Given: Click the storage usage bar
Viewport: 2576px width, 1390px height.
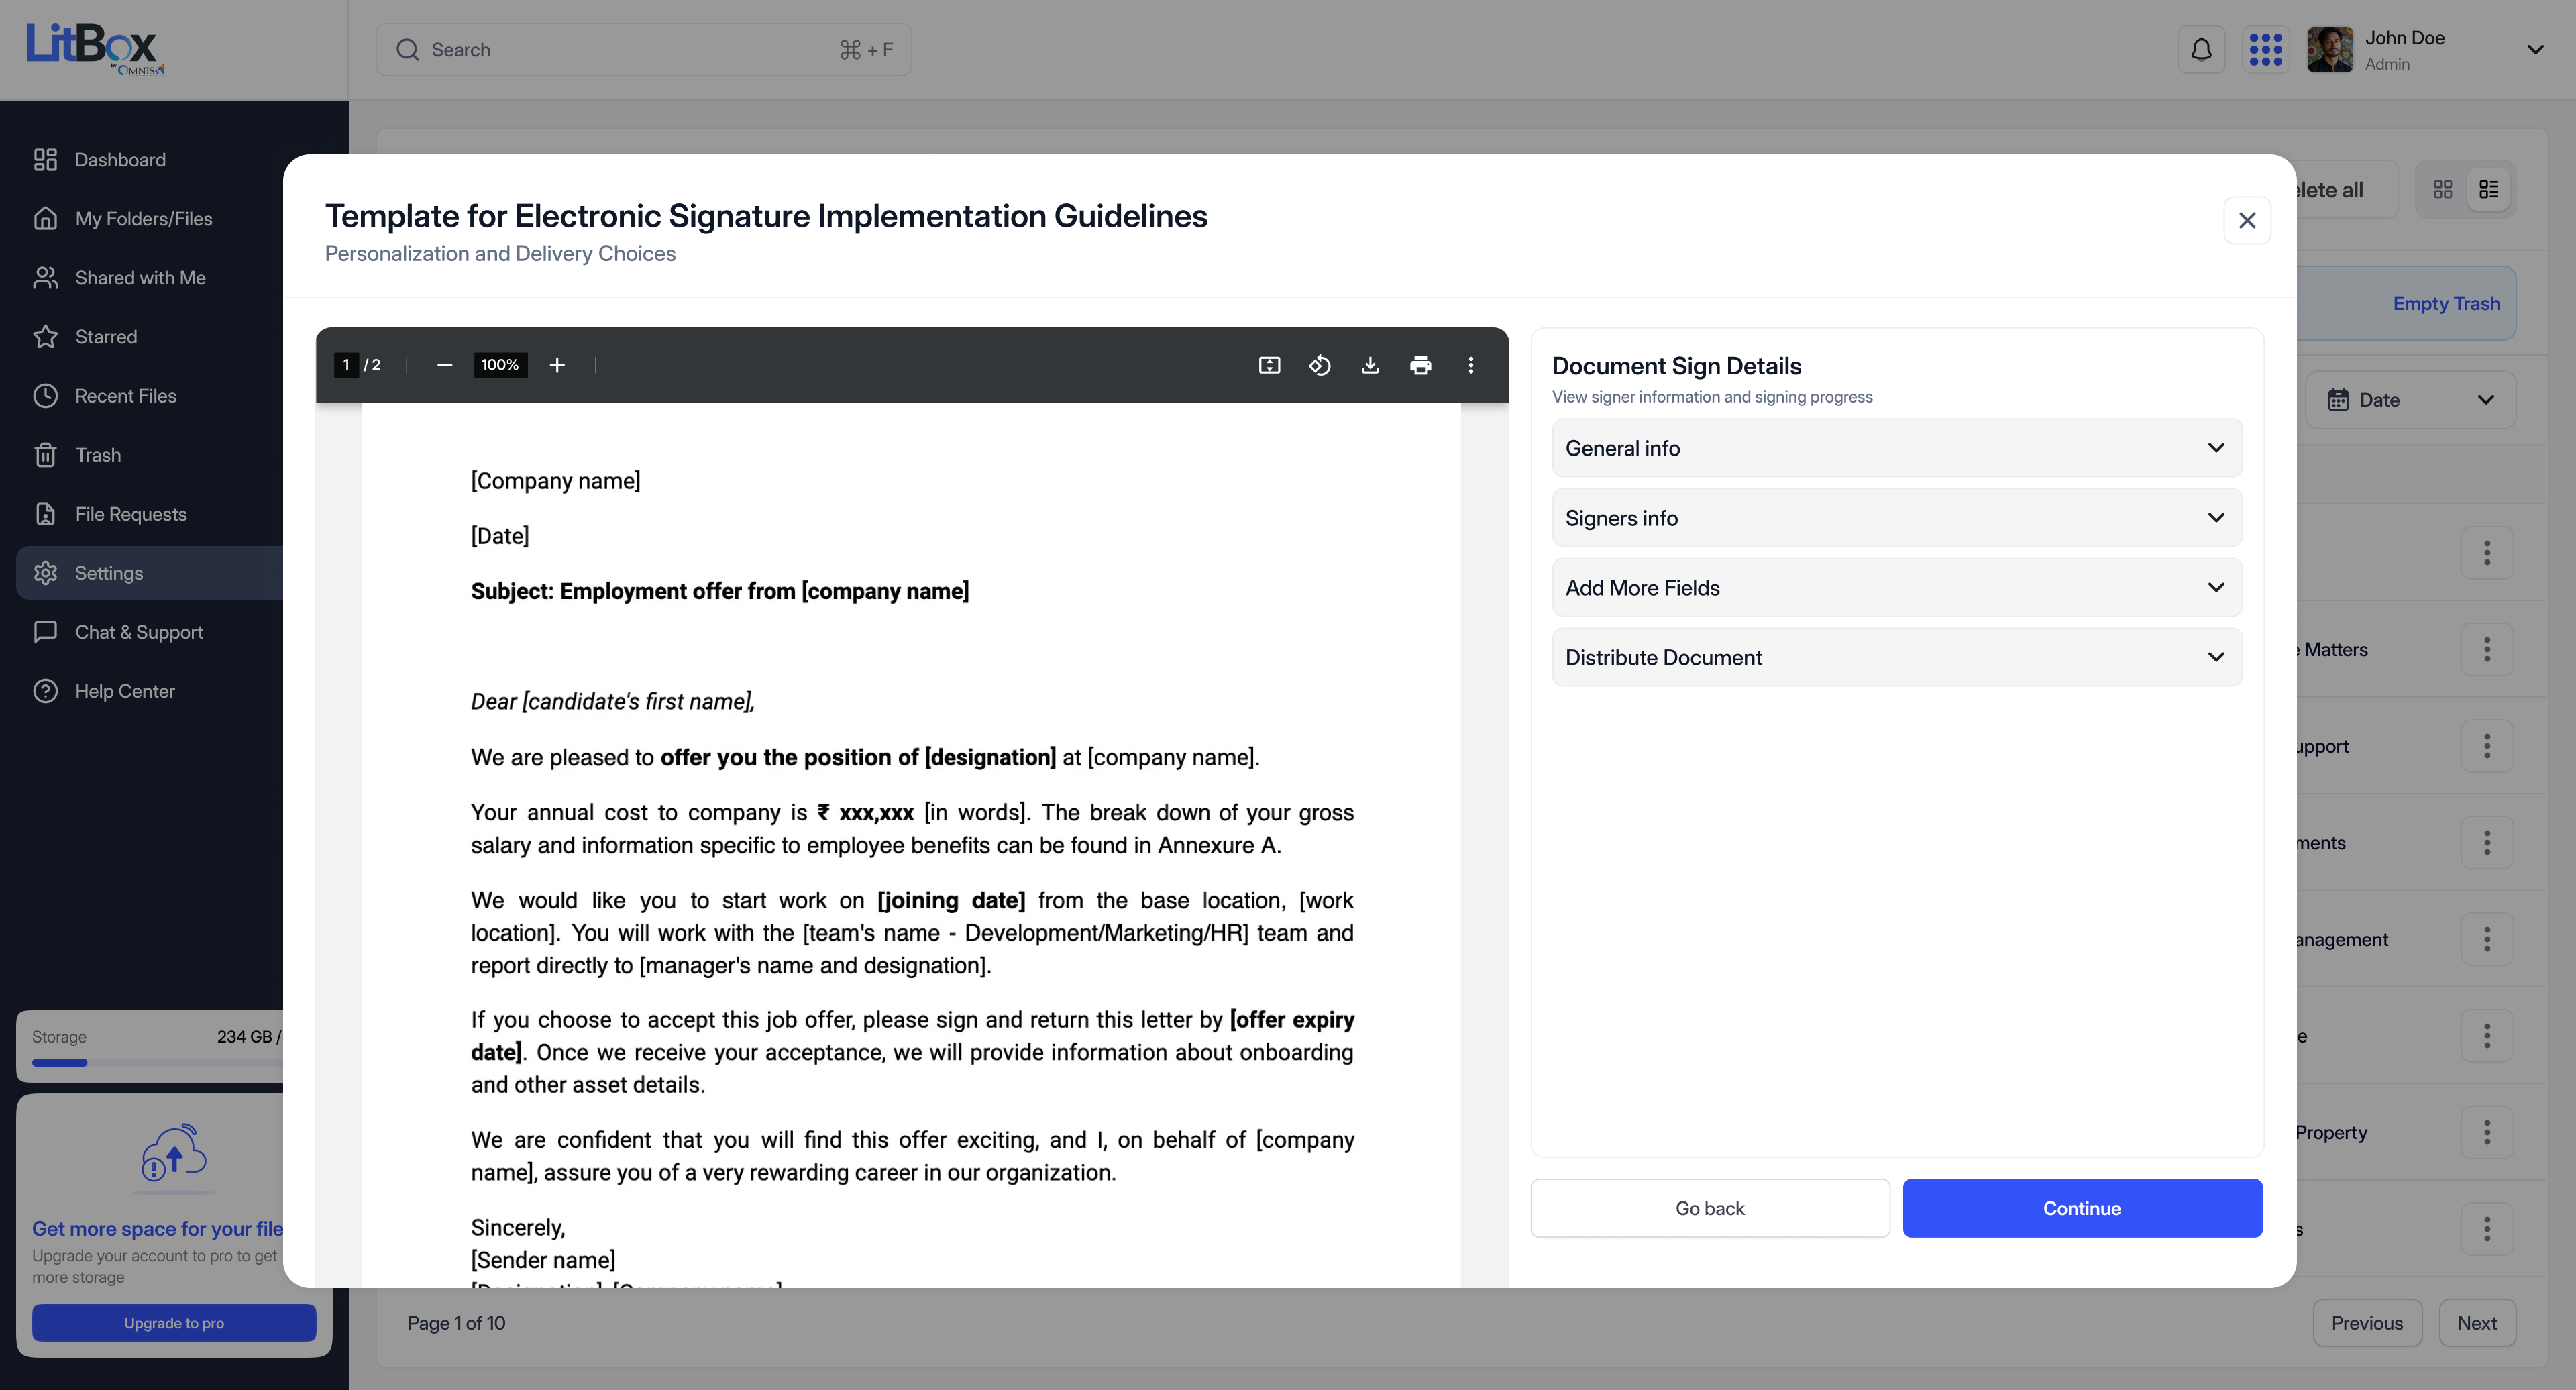Looking at the screenshot, I should (x=157, y=1062).
